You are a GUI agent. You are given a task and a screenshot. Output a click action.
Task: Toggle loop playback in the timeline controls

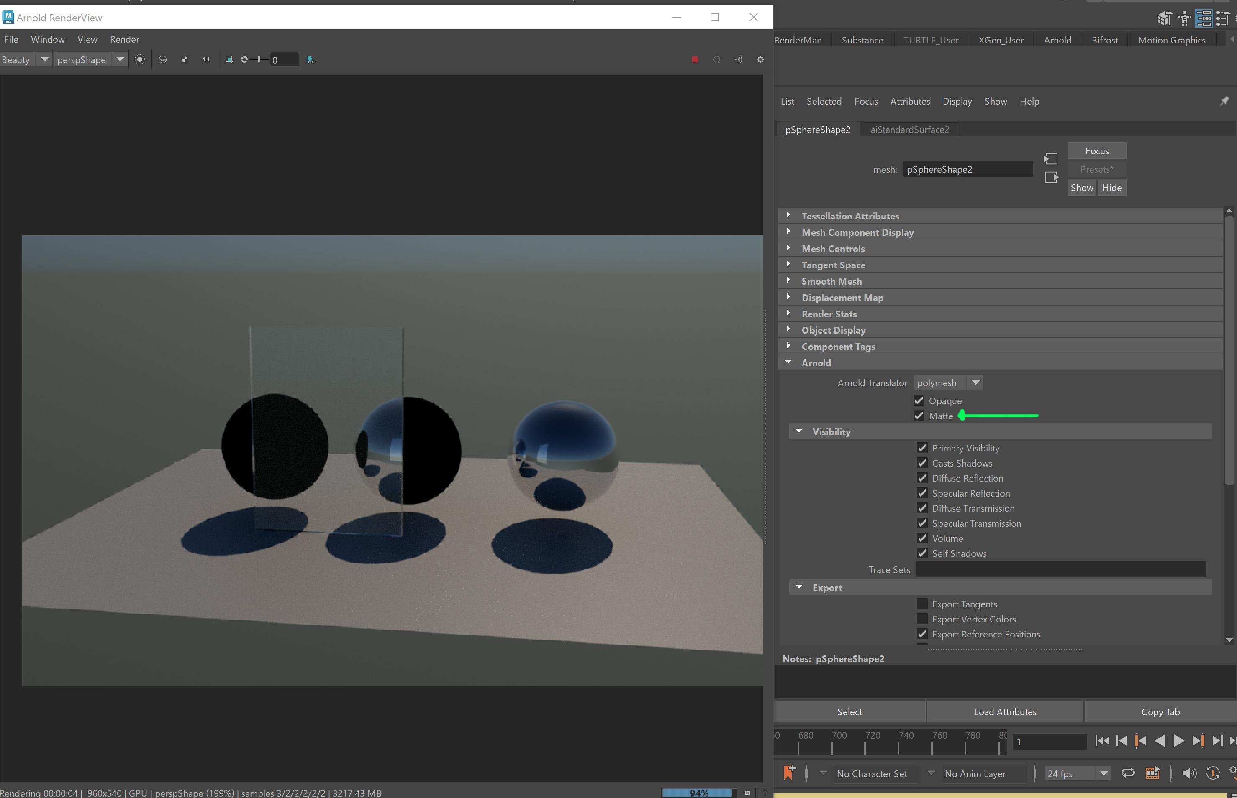[1129, 773]
